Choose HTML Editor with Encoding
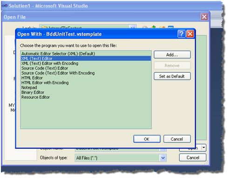The width and height of the screenshot is (230, 179). coord(86,83)
